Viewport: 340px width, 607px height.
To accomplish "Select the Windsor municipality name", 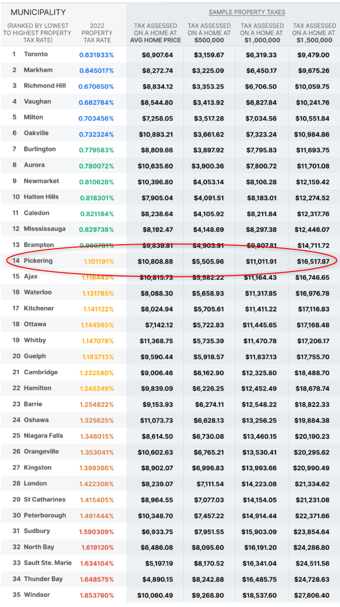I will [37, 595].
